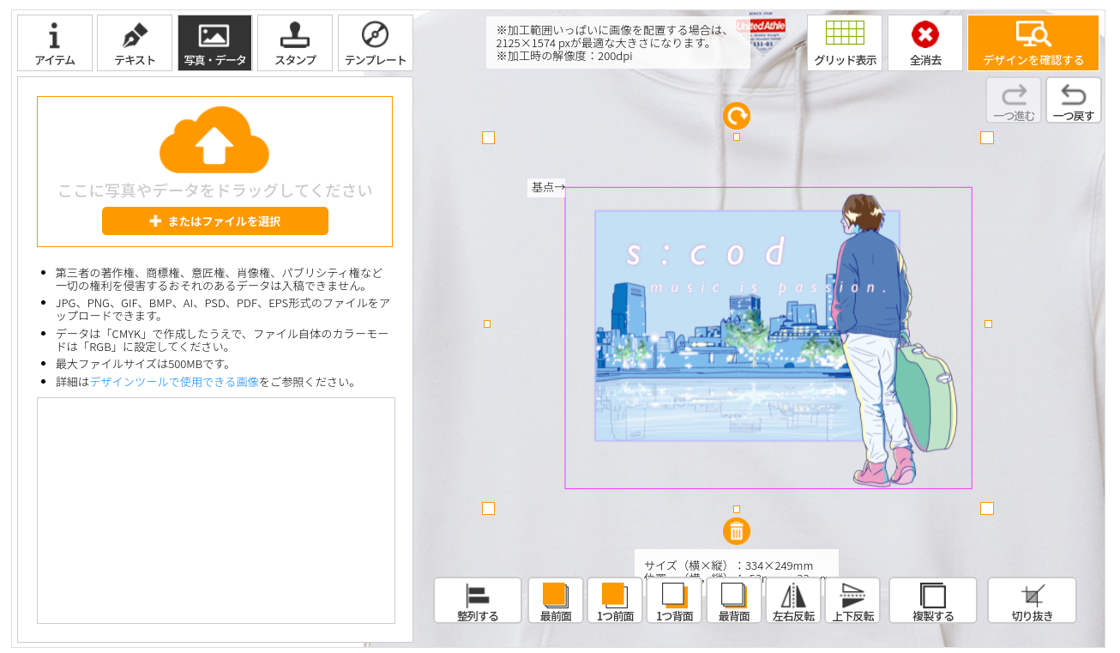Open the スタンプ tab

pos(295,43)
